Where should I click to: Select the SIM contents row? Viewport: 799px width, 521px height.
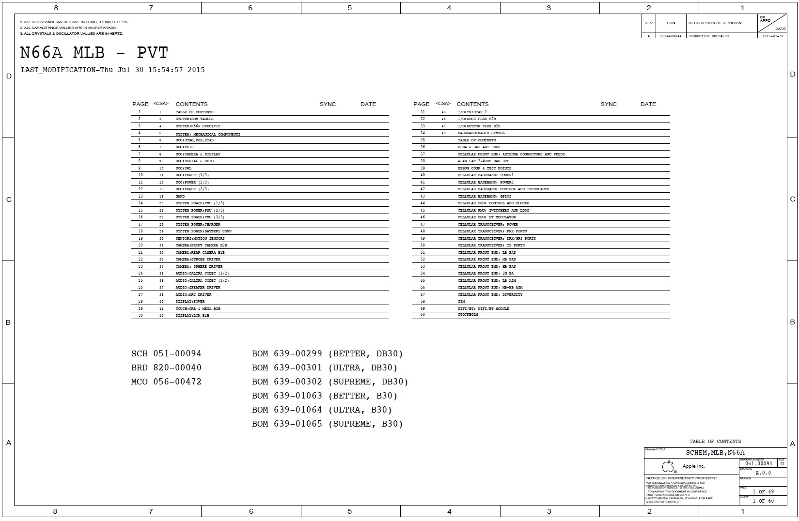541,301
